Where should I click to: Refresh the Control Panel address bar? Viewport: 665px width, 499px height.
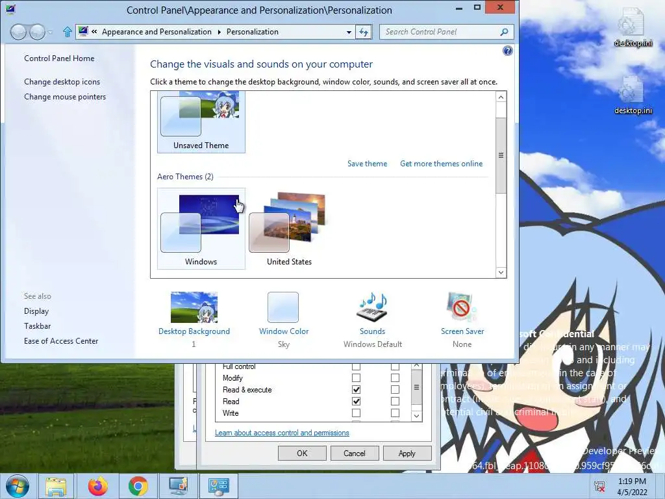point(364,32)
